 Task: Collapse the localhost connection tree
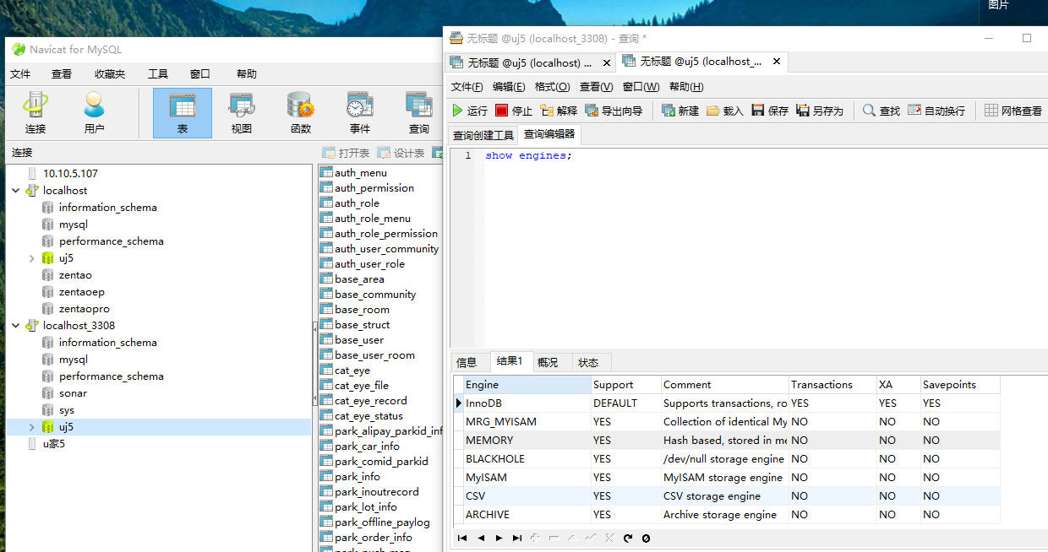pyautogui.click(x=16, y=190)
